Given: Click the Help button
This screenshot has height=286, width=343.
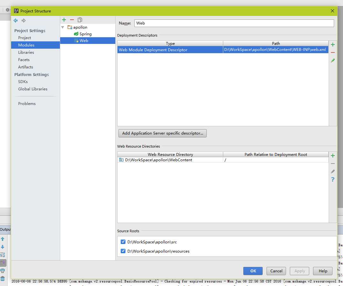Looking at the screenshot, I should pos(323,271).
